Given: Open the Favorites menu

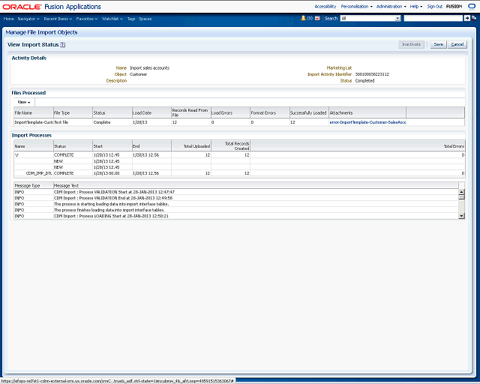Looking at the screenshot, I should tap(86, 18).
